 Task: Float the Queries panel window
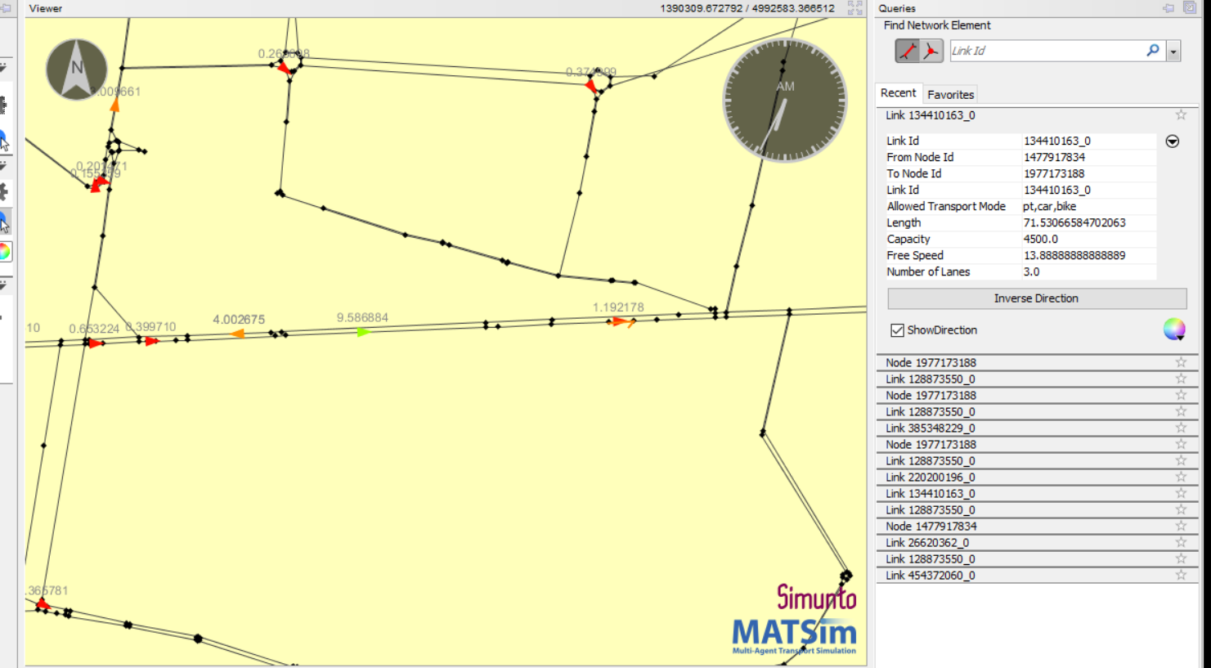[1190, 8]
